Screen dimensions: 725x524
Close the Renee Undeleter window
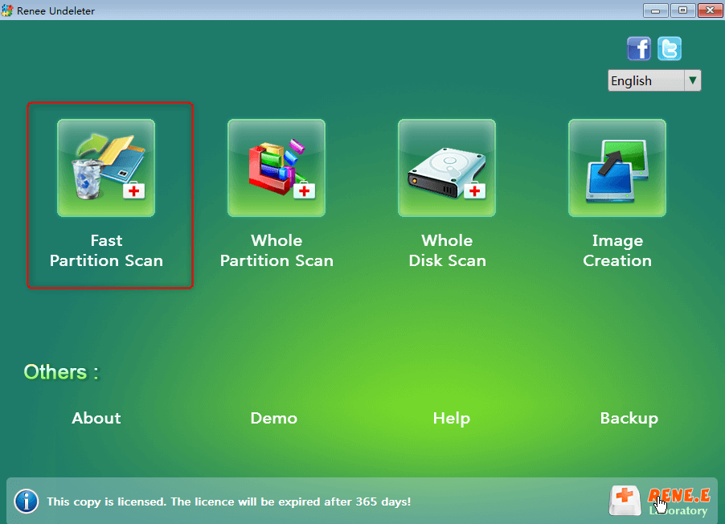click(710, 10)
